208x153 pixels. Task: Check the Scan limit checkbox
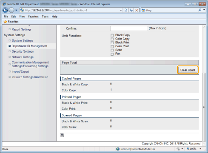pos(112,50)
